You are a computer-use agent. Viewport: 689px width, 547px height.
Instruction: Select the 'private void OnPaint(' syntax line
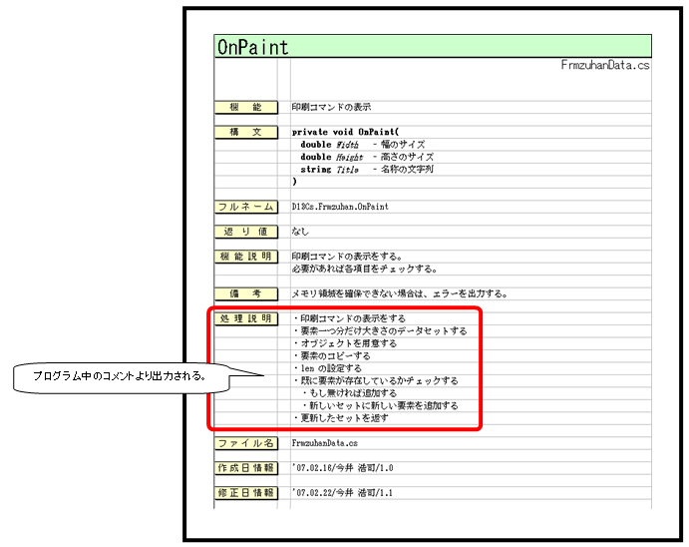[x=345, y=132]
